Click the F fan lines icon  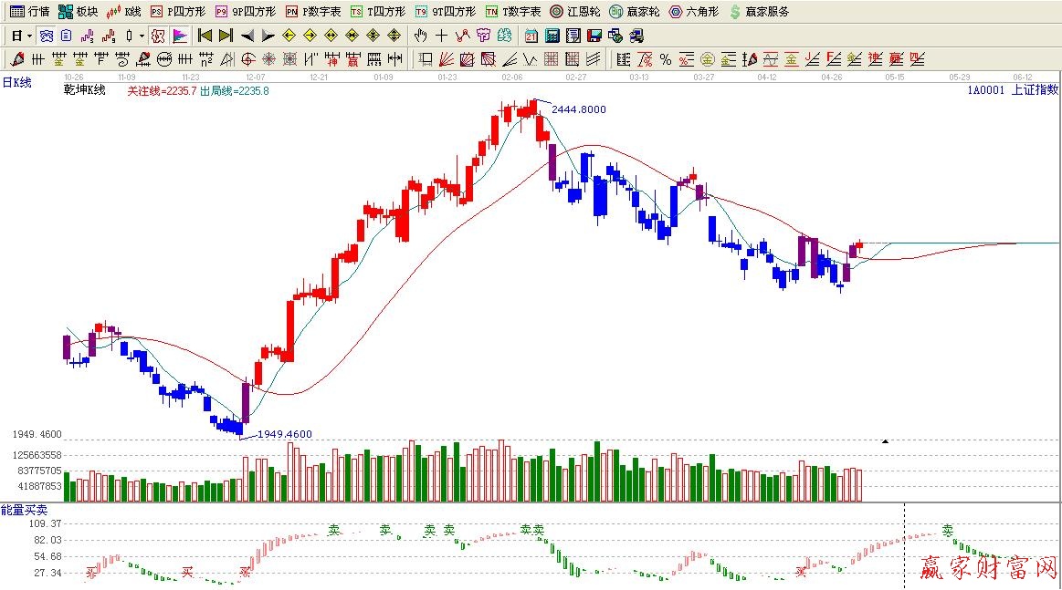[833, 59]
